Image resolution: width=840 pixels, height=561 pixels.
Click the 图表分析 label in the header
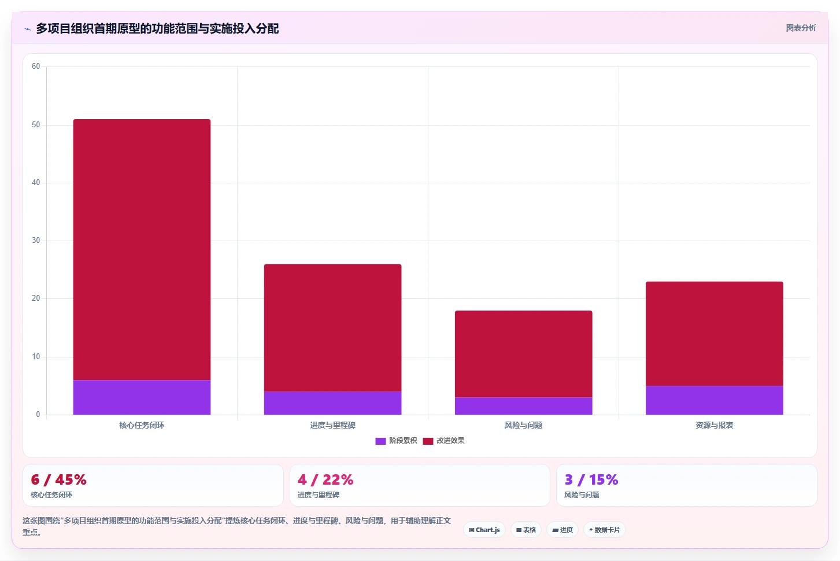801,28
